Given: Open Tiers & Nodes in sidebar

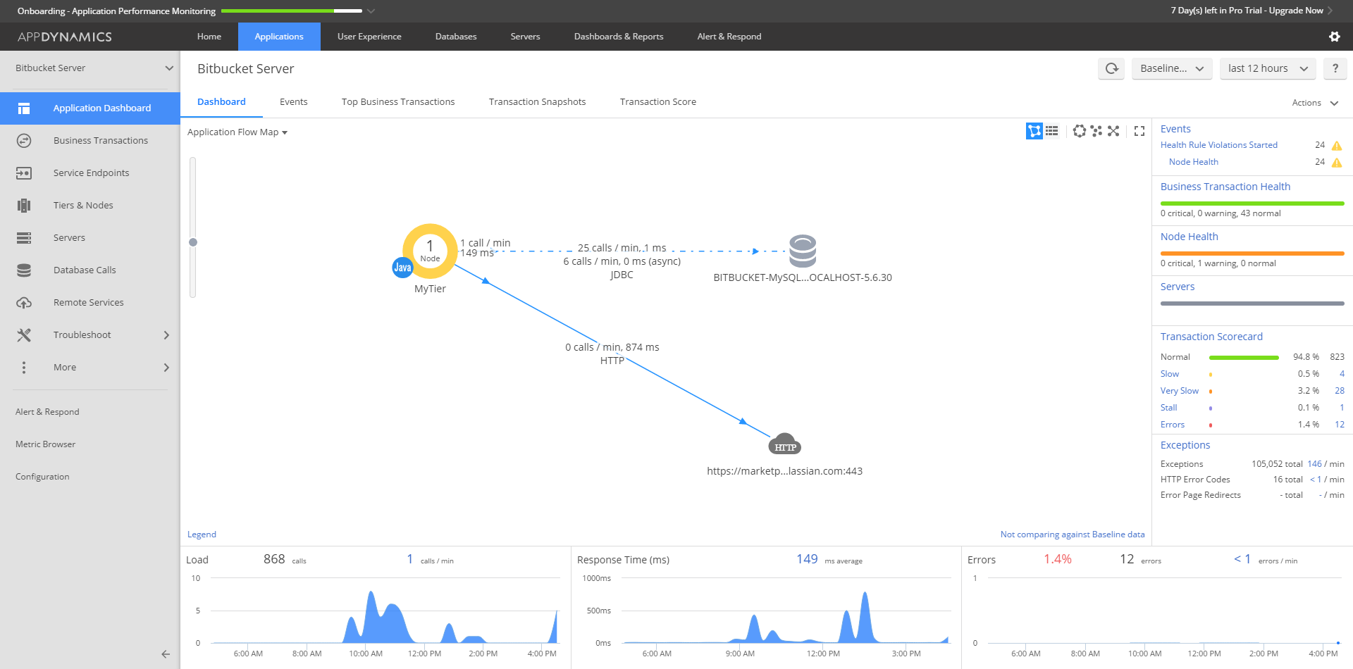Looking at the screenshot, I should pyautogui.click(x=90, y=206).
